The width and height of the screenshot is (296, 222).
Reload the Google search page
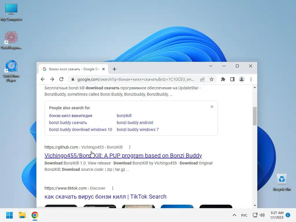tap(61, 79)
